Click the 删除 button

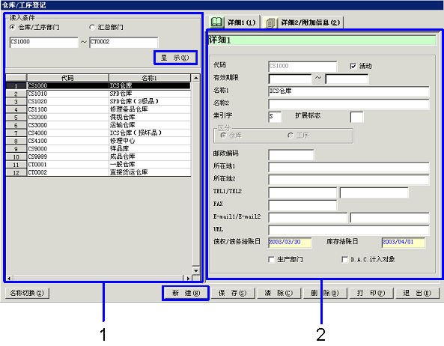click(325, 293)
